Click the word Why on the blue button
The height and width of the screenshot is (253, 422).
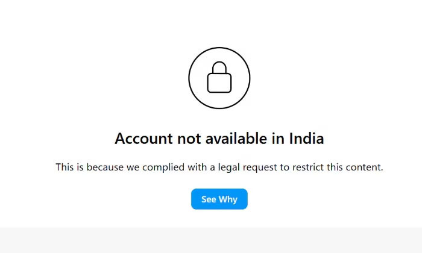tap(228, 199)
